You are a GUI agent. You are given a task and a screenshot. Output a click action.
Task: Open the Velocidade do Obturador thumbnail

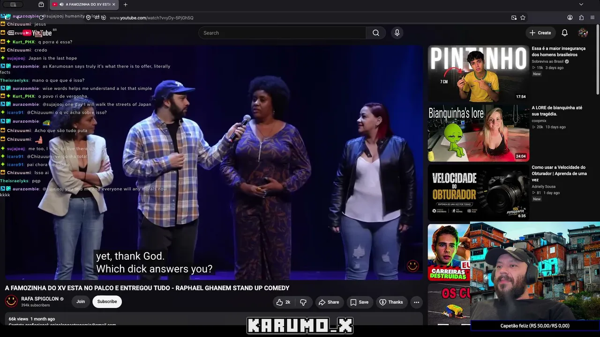(x=478, y=192)
